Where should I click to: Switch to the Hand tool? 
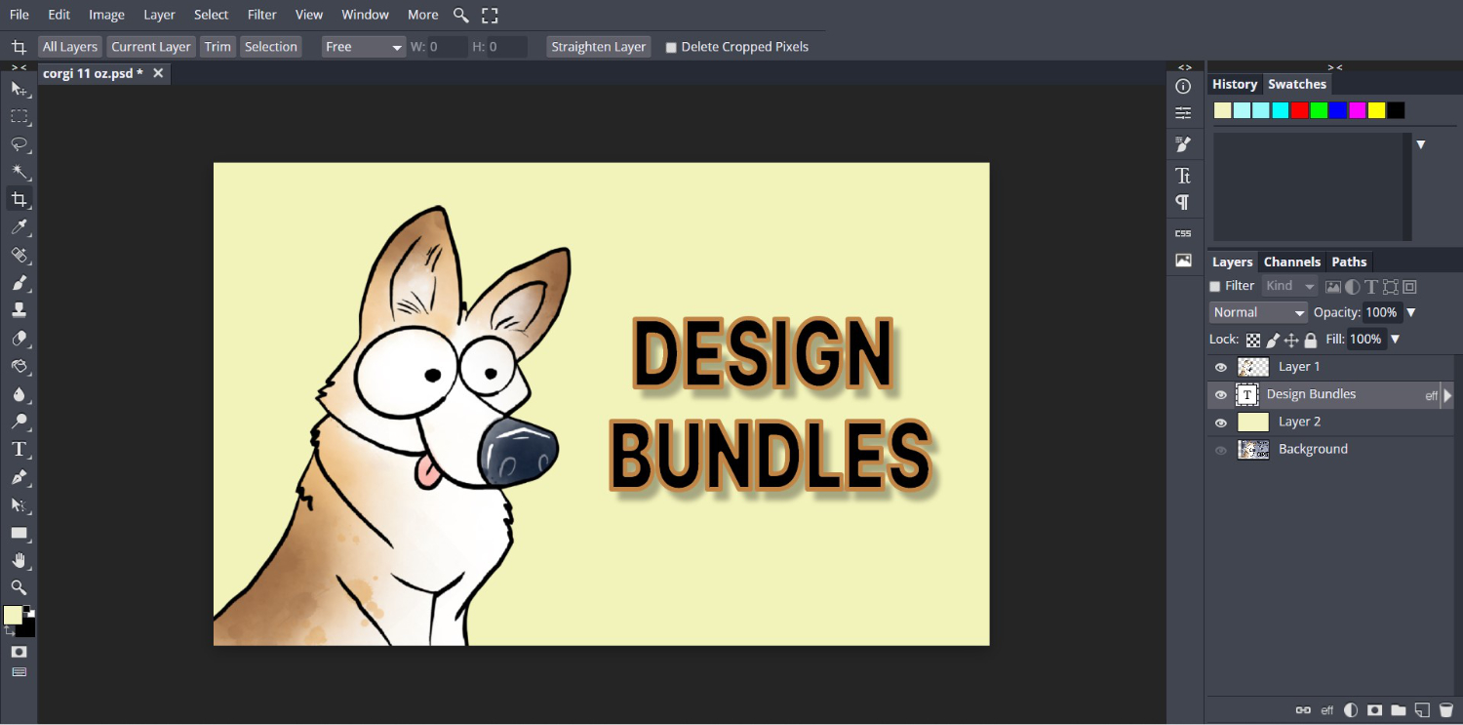pos(19,560)
